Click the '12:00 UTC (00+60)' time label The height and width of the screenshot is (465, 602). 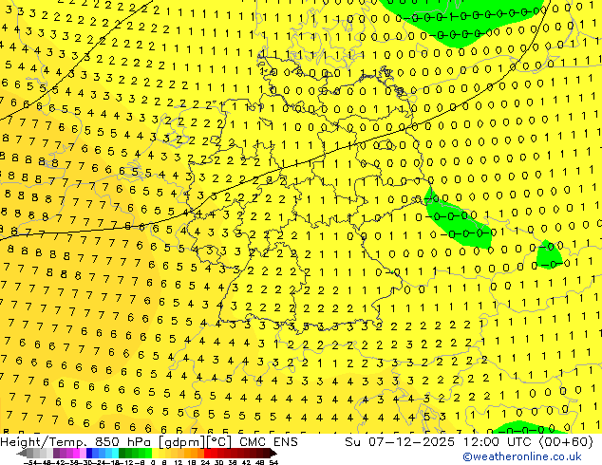528,442
